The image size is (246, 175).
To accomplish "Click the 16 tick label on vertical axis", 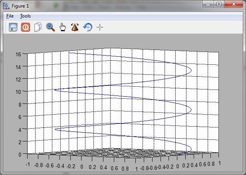I will pos(18,54).
